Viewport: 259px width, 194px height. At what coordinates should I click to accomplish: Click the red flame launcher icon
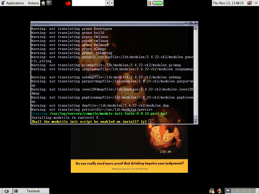point(68,3)
